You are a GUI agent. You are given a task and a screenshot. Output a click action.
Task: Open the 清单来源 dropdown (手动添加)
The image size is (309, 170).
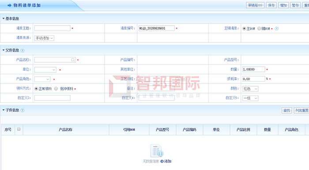tap(44, 38)
